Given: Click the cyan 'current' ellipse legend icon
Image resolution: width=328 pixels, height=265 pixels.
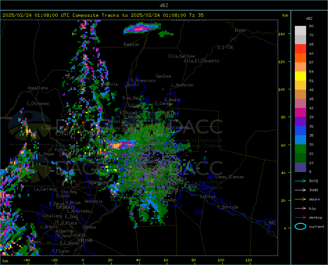Looking at the screenshot, I should coord(300,226).
